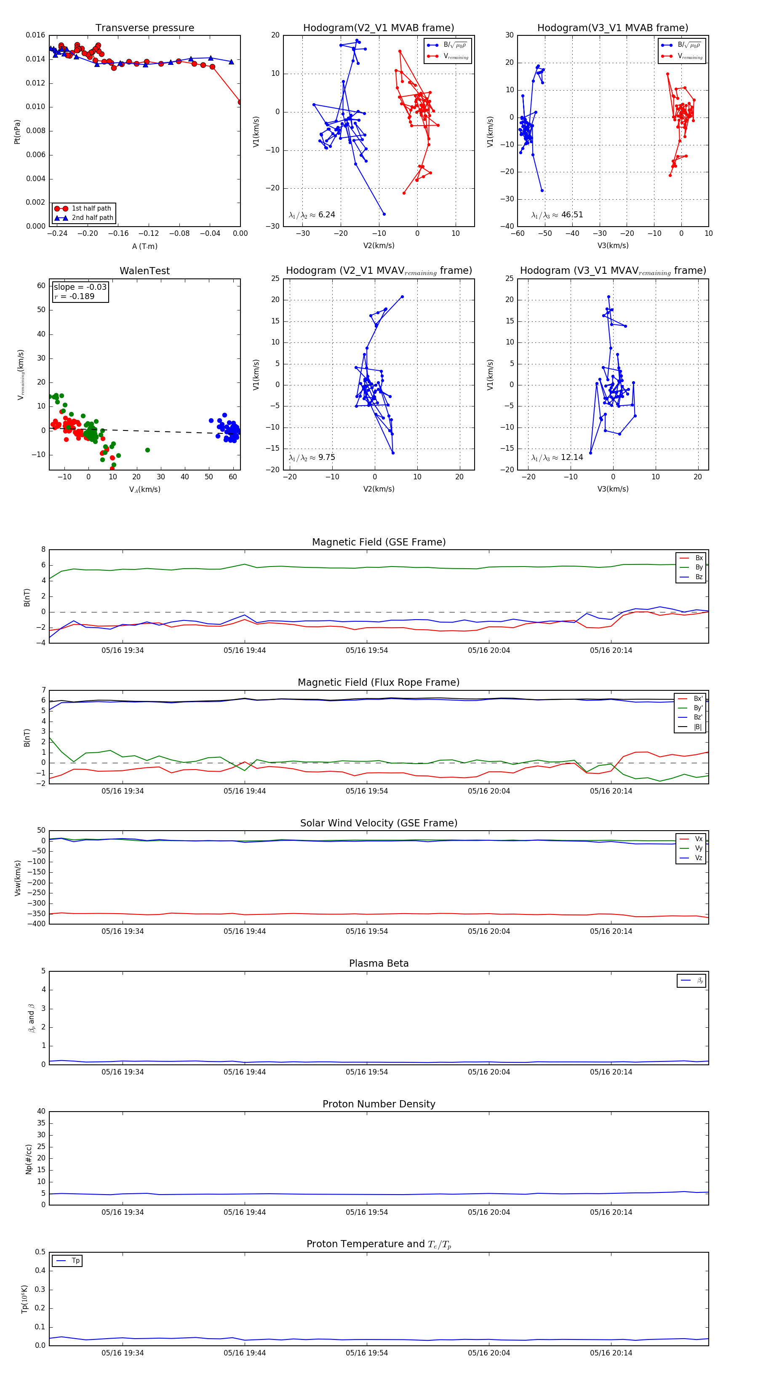Click B/√μ0ρ legend entry in V3_V1 MVAB hodogram
The width and height of the screenshot is (758, 1390).
(x=681, y=45)
